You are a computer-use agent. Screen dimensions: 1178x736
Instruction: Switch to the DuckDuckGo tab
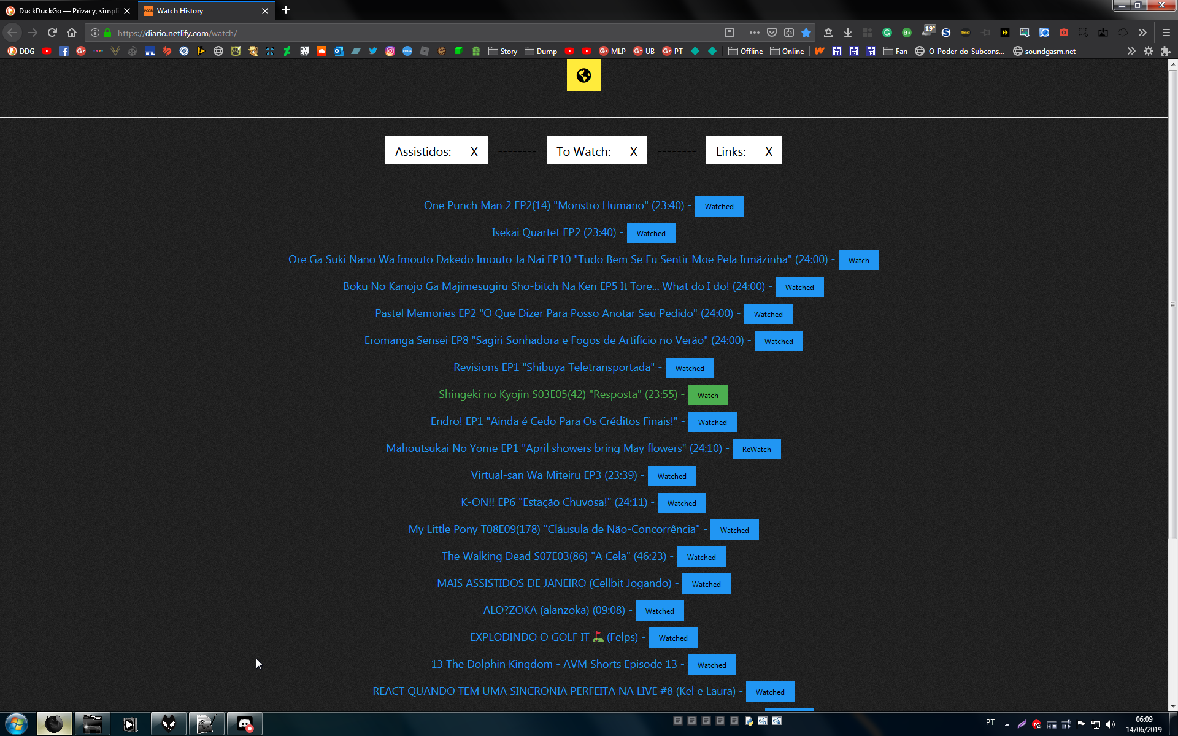coord(67,10)
